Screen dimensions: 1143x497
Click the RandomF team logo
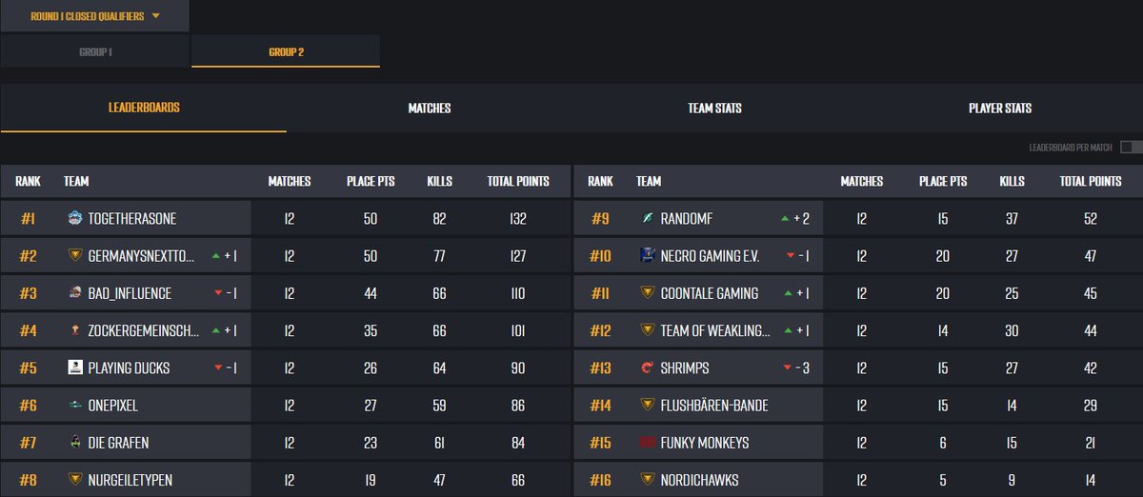(x=648, y=218)
